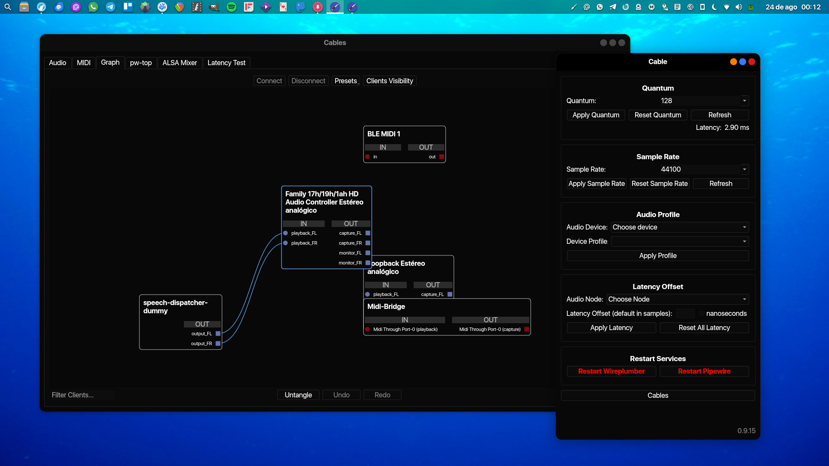Click the Clients Visibility button
The image size is (829, 466).
coord(389,81)
